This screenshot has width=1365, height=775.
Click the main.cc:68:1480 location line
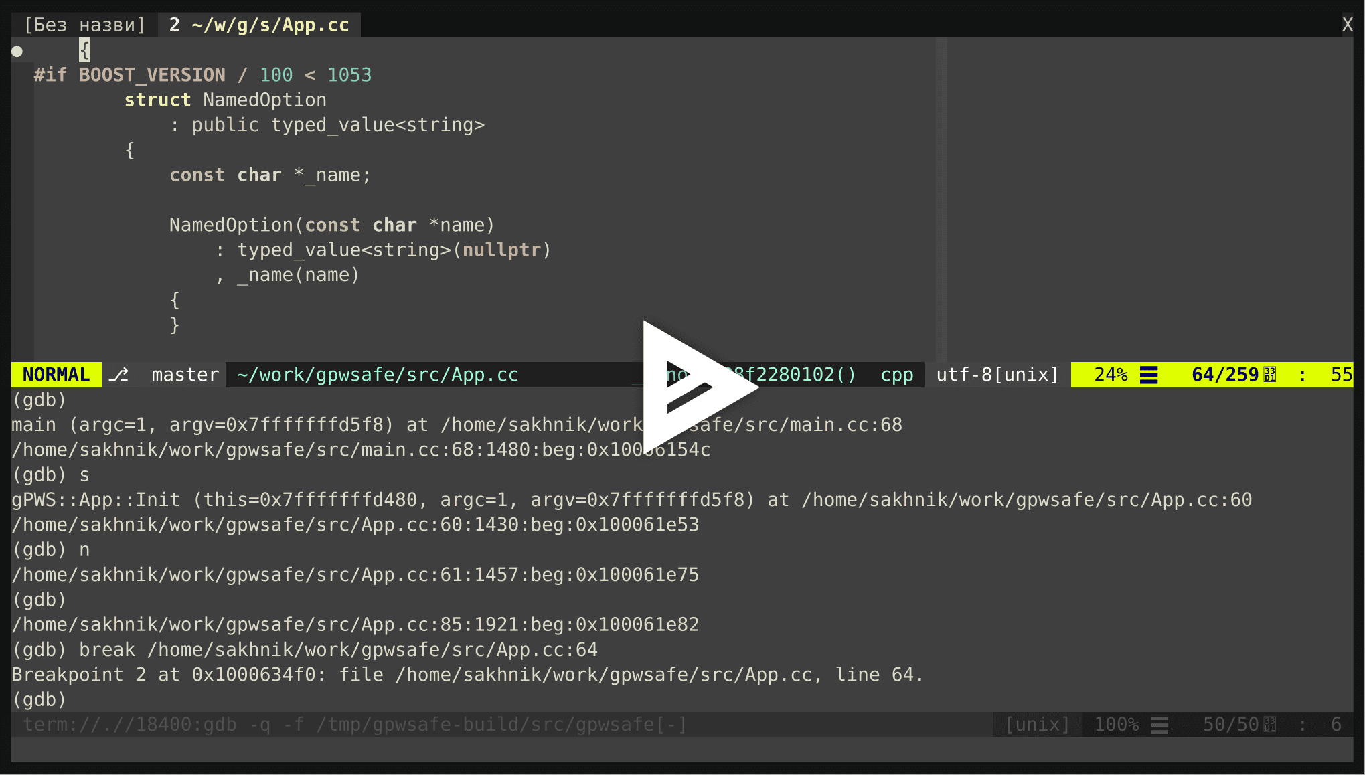pos(361,450)
